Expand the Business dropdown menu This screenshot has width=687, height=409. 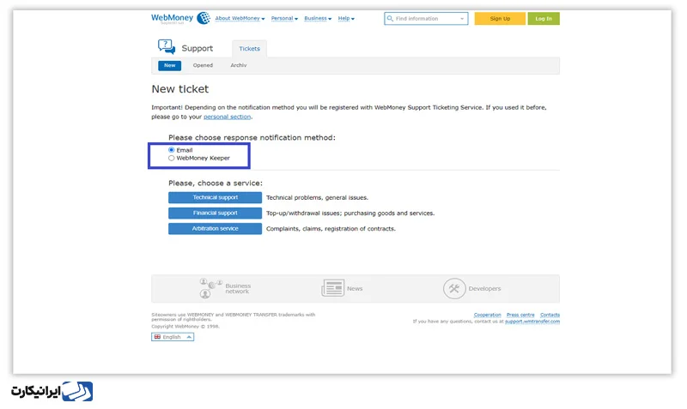point(318,18)
